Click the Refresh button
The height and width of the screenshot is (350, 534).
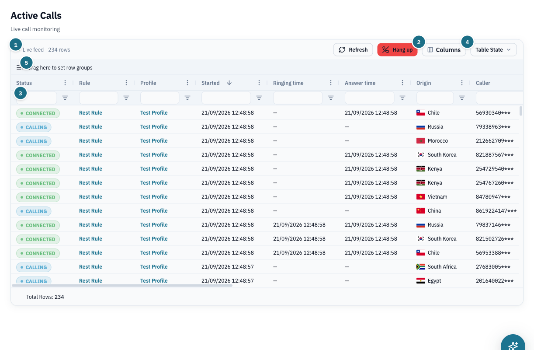click(x=353, y=50)
